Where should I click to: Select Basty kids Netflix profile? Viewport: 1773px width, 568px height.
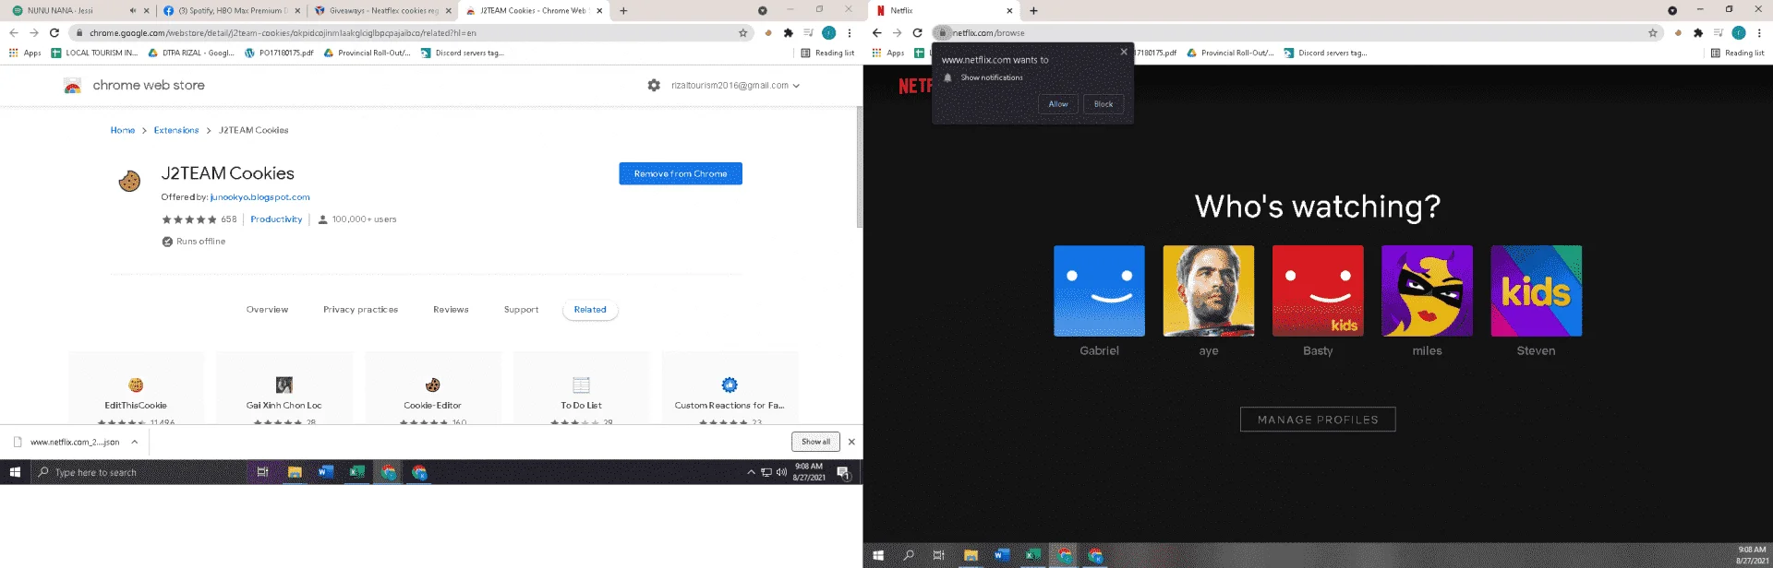(1318, 290)
